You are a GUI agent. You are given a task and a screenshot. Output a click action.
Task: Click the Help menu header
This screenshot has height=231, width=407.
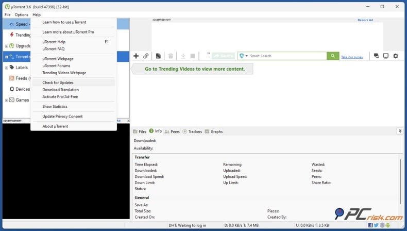[x=37, y=15]
